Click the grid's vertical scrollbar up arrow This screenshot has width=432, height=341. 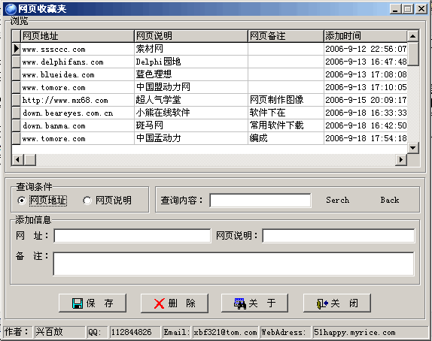(413, 36)
